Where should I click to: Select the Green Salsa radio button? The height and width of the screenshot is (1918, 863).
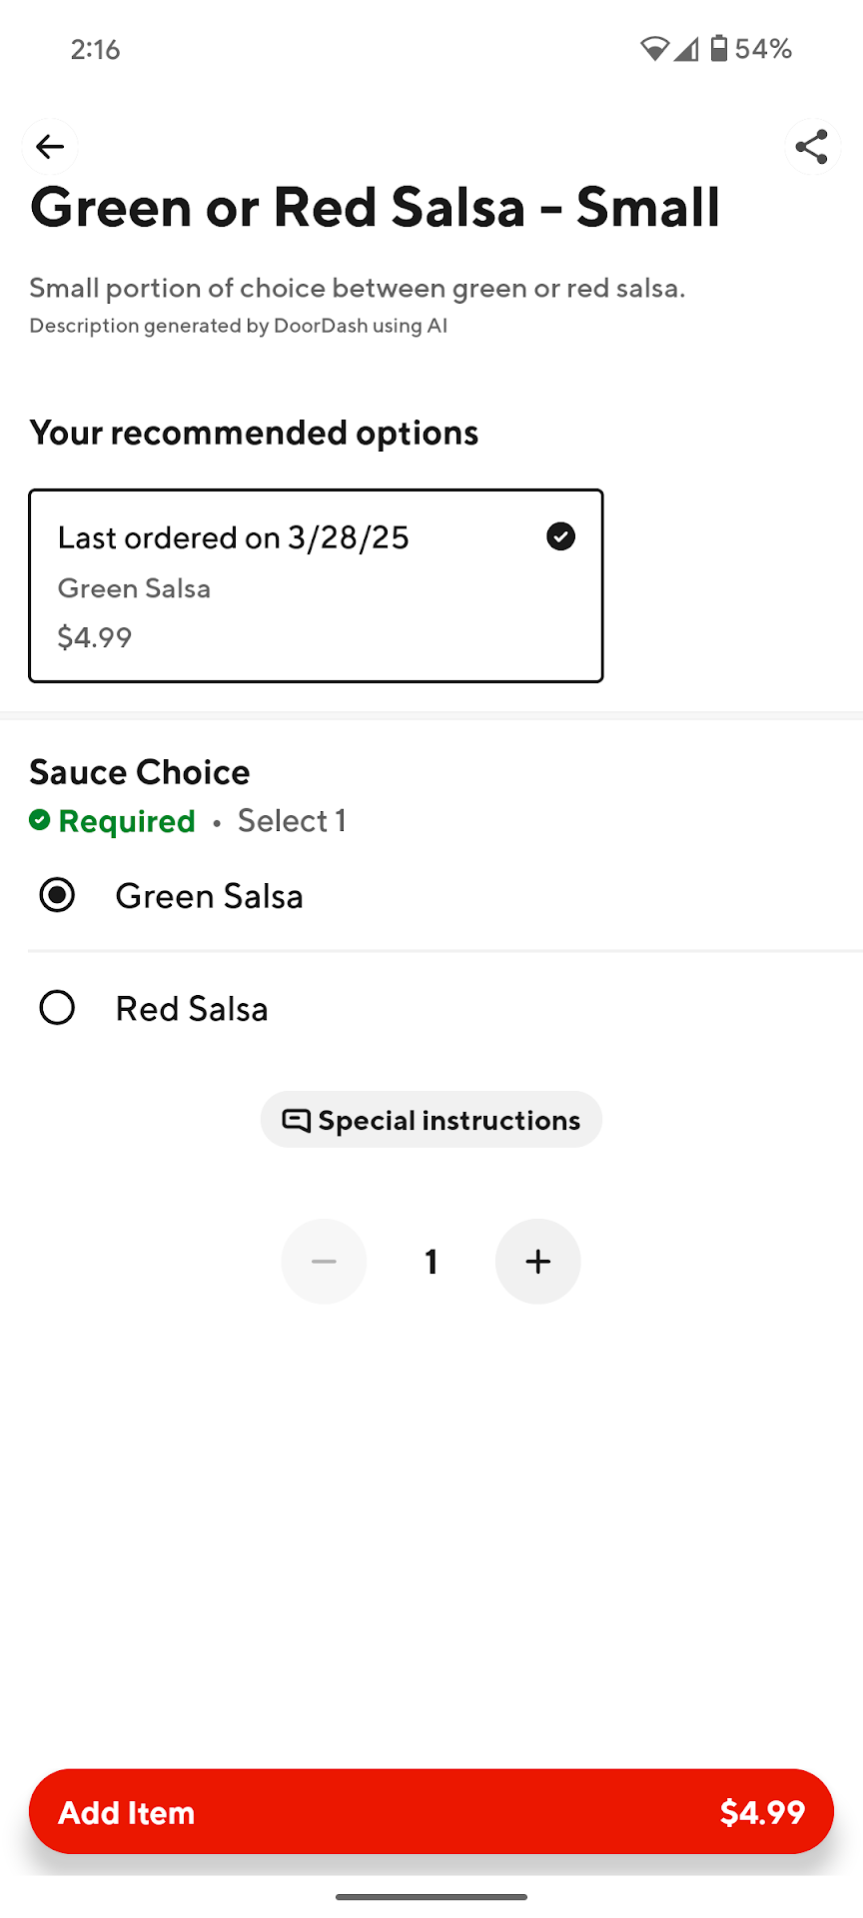57,895
